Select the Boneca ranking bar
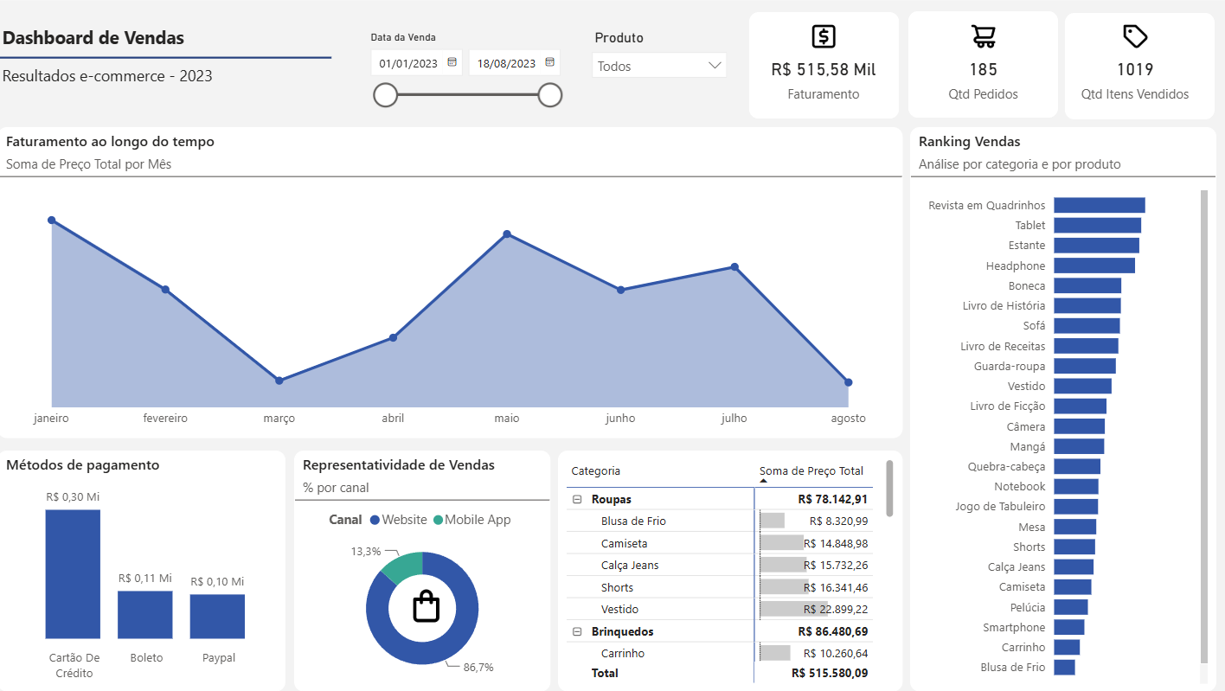Viewport: 1225px width, 691px height. point(1087,285)
